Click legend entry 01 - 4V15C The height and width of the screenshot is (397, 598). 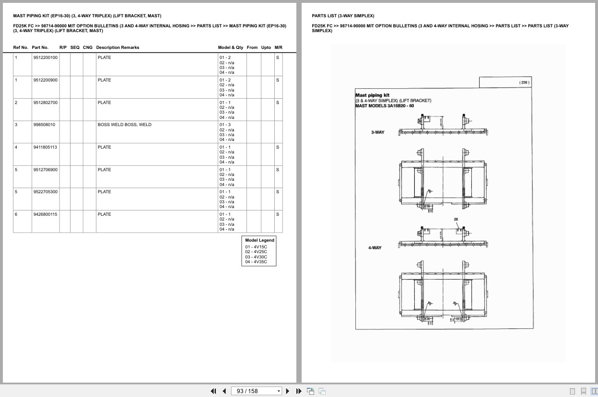(256, 247)
